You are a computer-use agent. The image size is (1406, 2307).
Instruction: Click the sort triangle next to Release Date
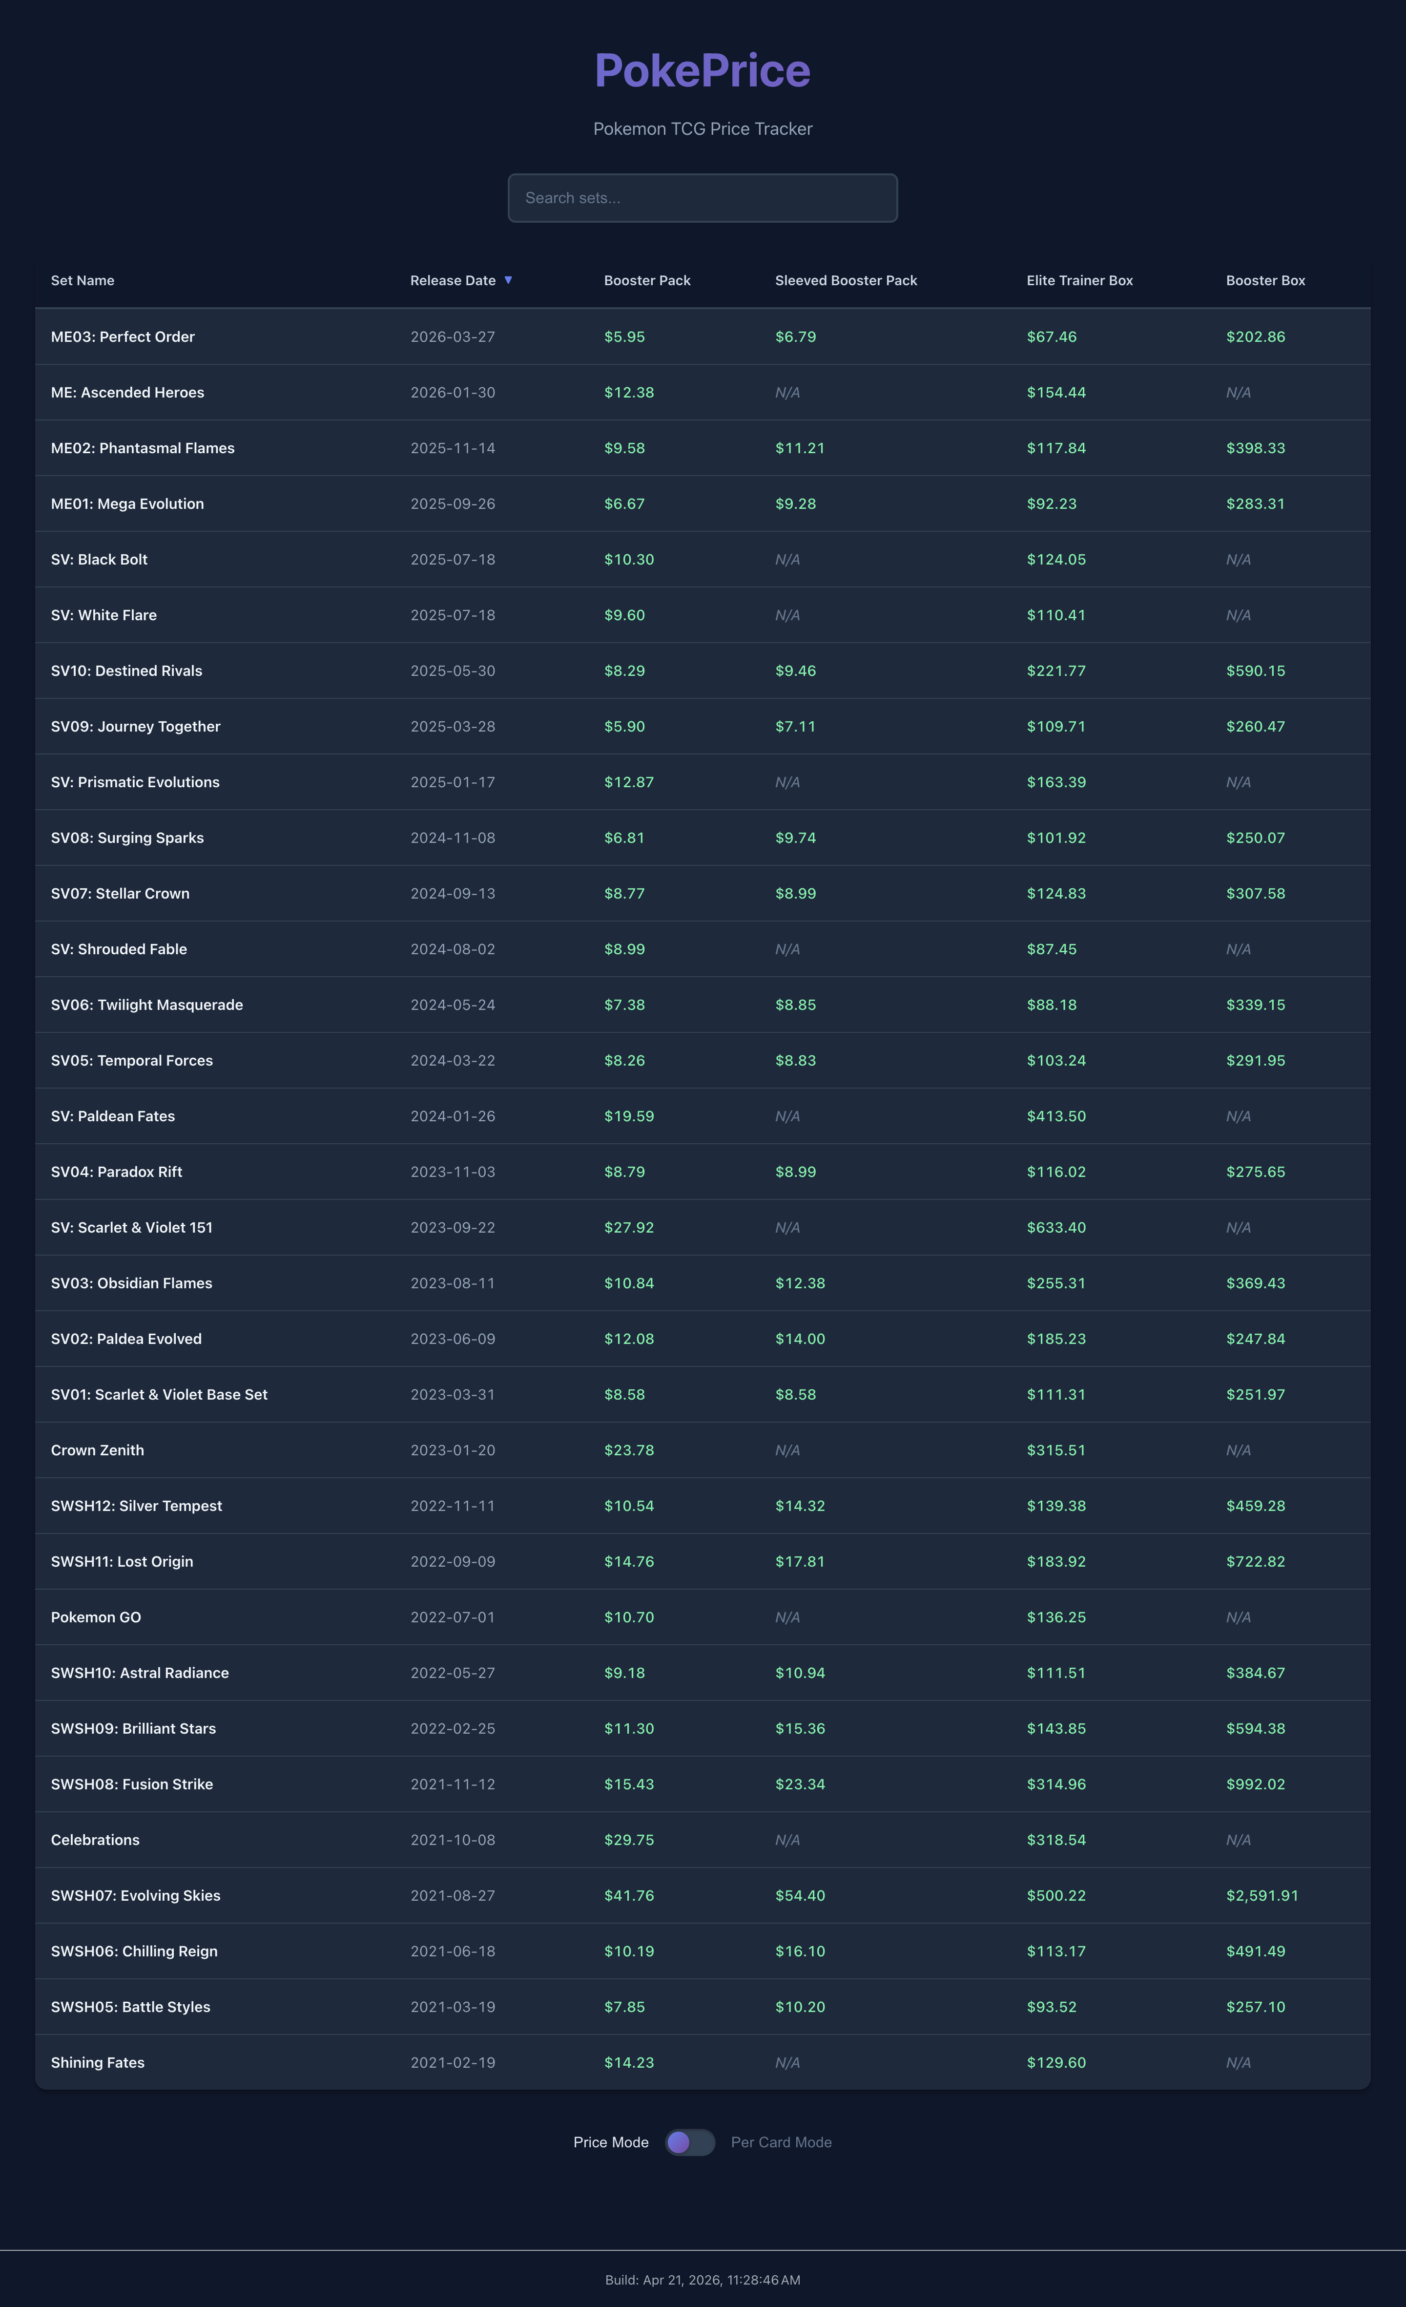click(x=508, y=280)
